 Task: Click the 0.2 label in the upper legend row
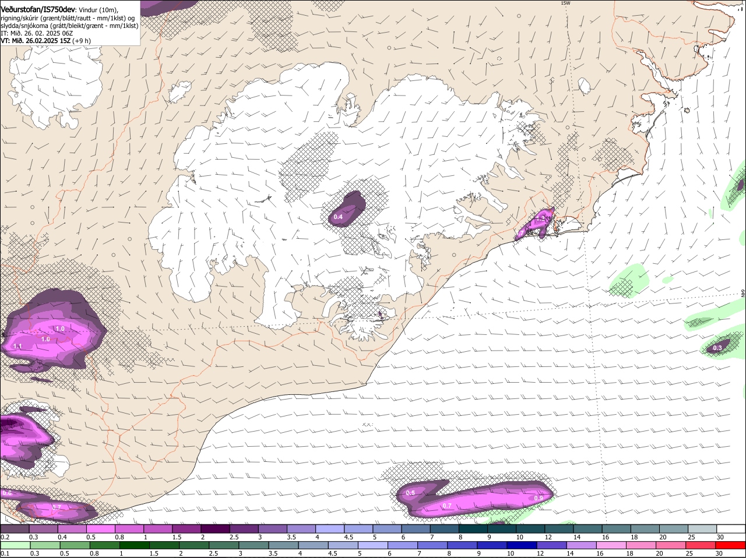[x=5, y=537]
